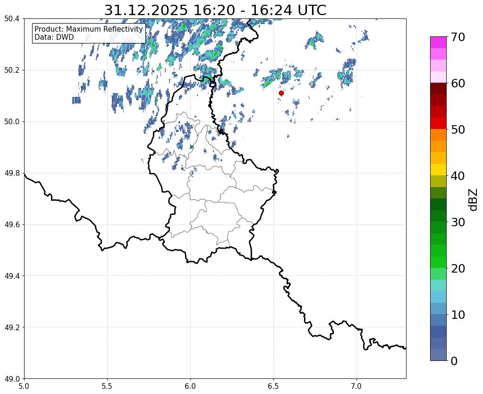Click the latitude axis label 50.2

[12, 70]
